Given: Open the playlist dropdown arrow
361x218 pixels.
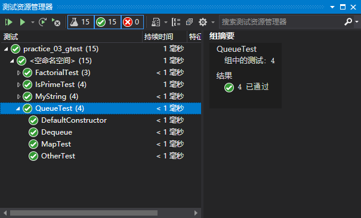Looking at the screenshot, I should (x=166, y=22).
